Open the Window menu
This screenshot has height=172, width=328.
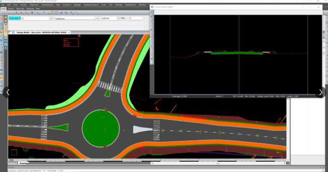click(142, 5)
